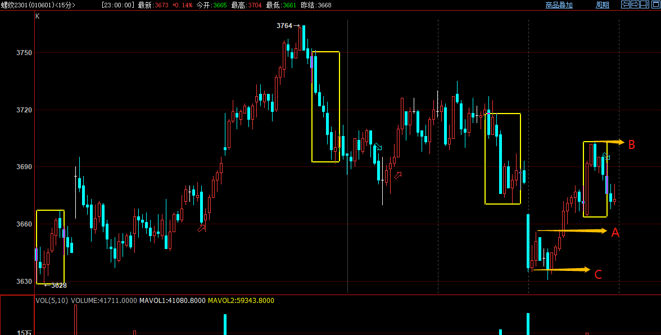Go to previous chart with left arrow icon
The image size is (661, 335).
pyautogui.click(x=626, y=4)
